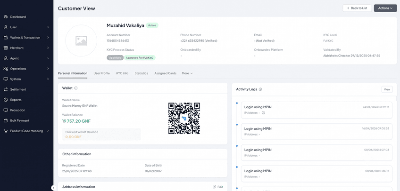Click the Full KYC level value

[328, 40]
